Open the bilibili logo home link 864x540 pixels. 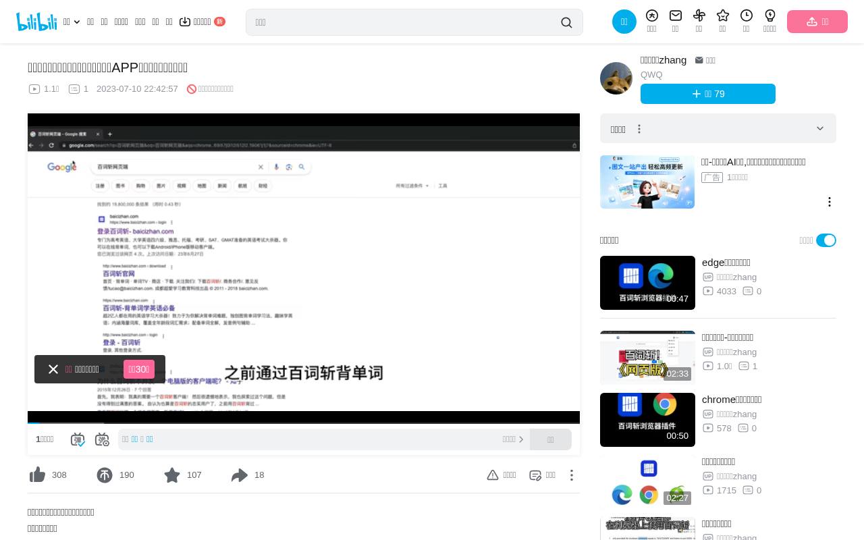(x=36, y=22)
